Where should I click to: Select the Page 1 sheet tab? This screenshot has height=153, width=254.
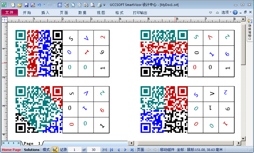point(32,143)
